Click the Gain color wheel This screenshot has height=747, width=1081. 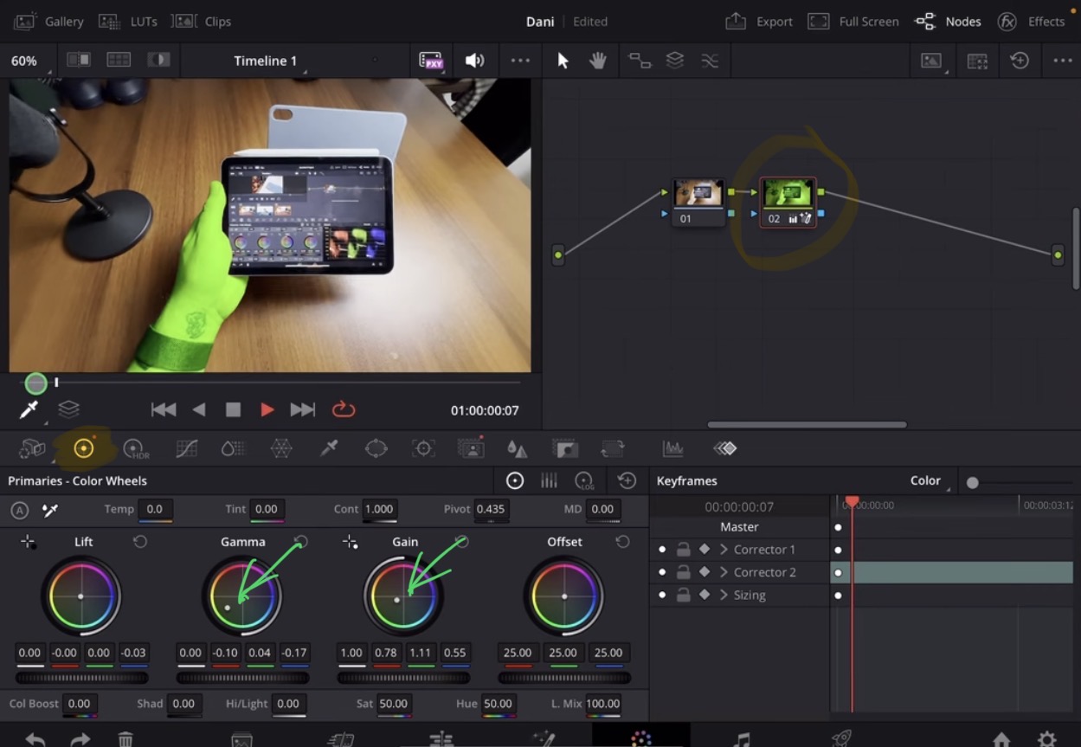point(403,596)
